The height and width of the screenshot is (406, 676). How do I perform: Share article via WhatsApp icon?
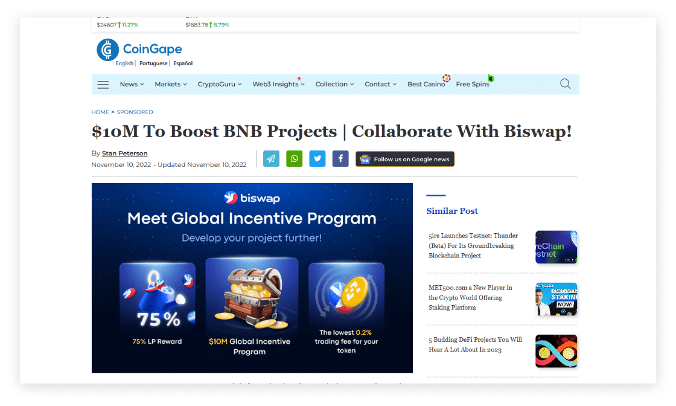(x=294, y=159)
